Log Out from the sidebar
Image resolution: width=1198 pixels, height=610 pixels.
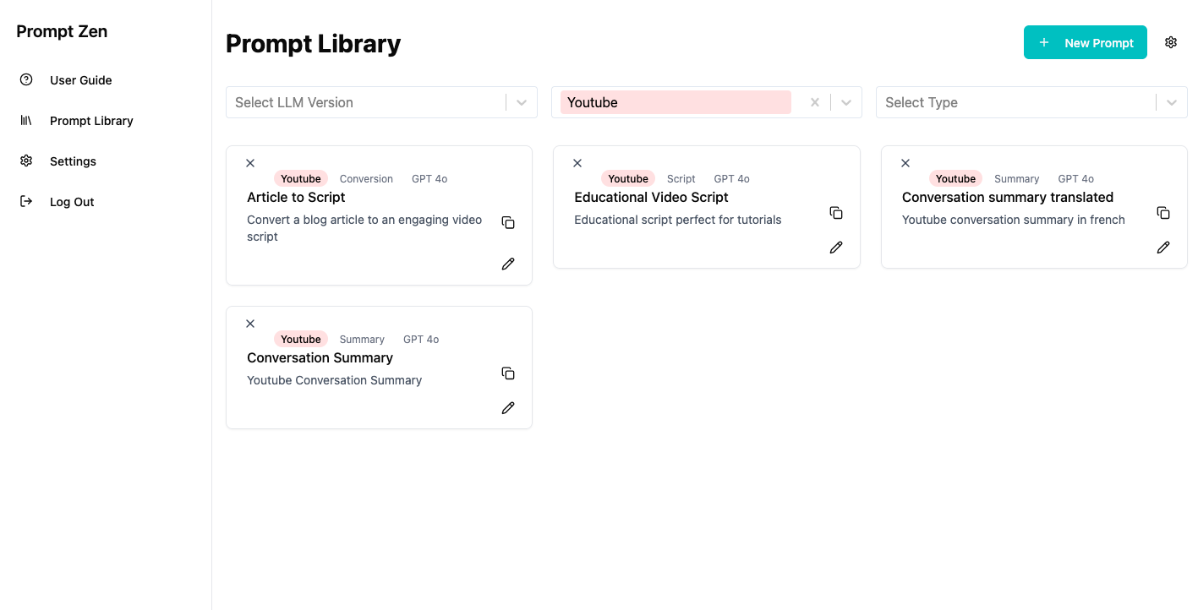coord(72,202)
